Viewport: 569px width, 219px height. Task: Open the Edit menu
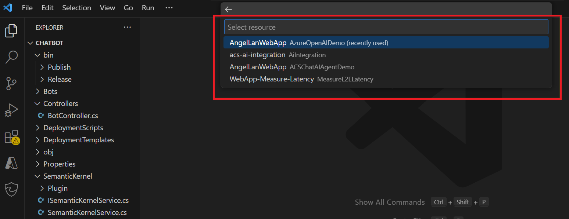point(47,8)
